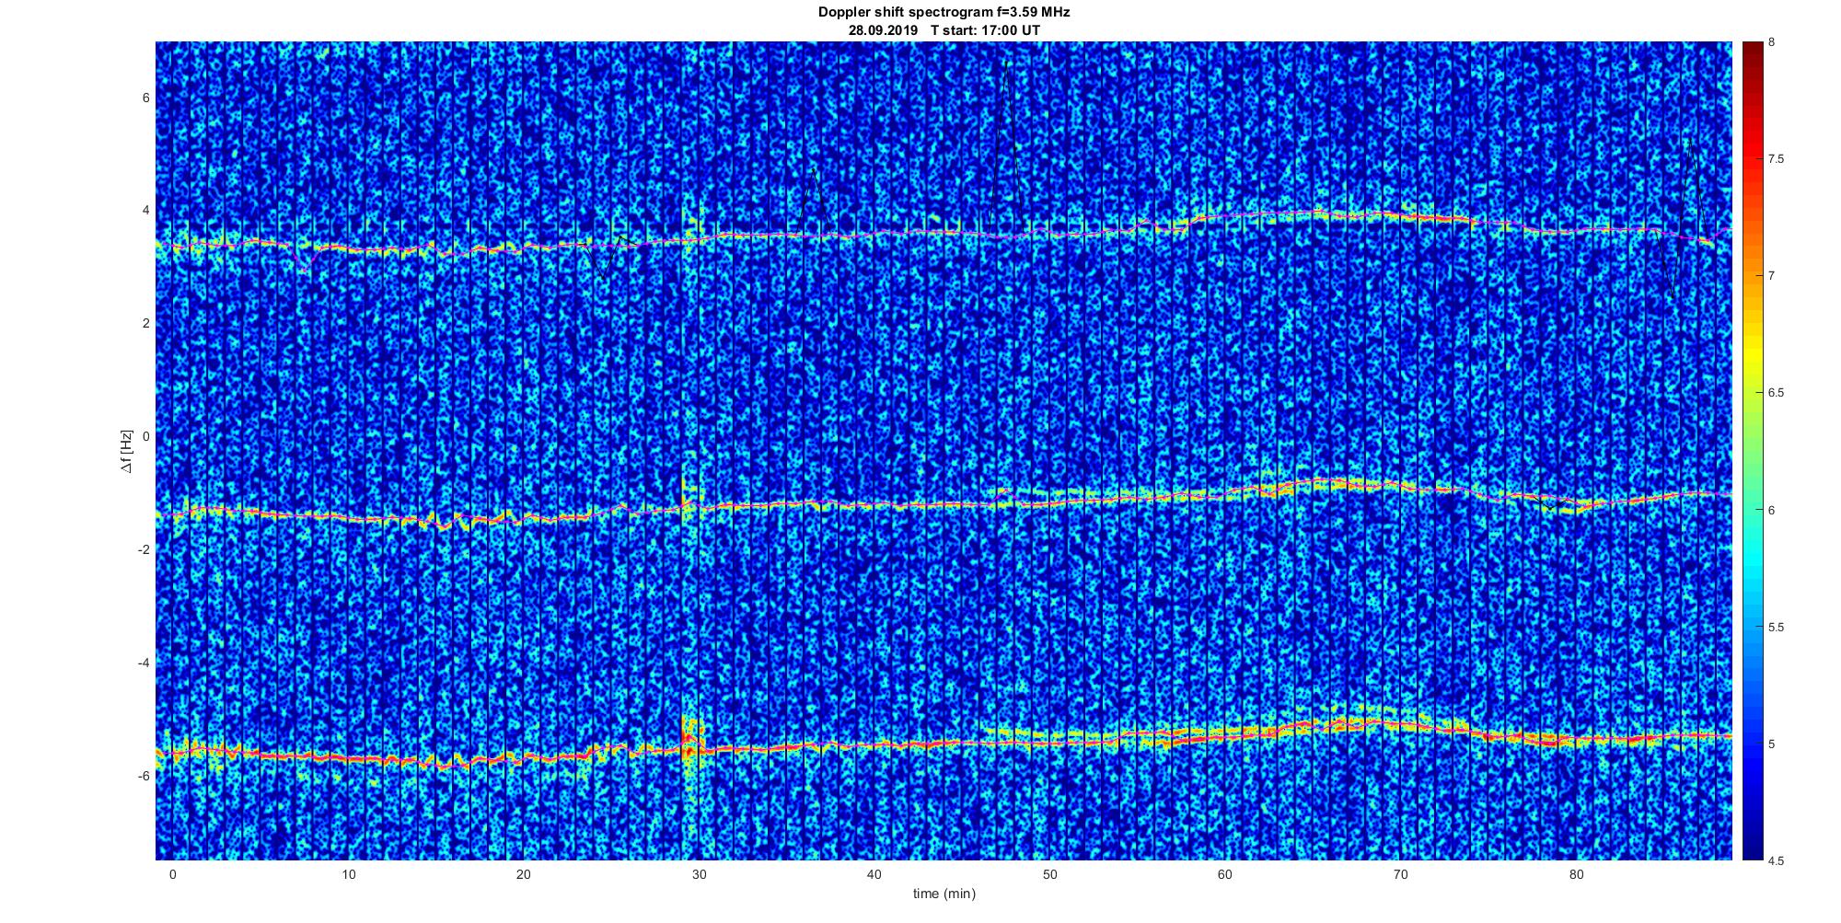1841x923 pixels.
Task: Click the 'Δf [Hz]' y-axis label
Action: (x=126, y=451)
